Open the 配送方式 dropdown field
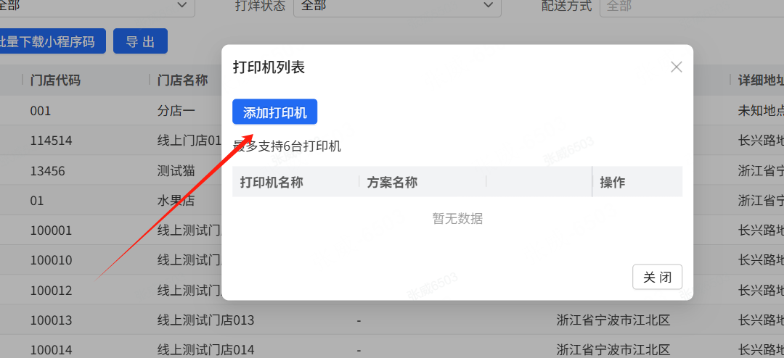The image size is (784, 358). tap(692, 6)
